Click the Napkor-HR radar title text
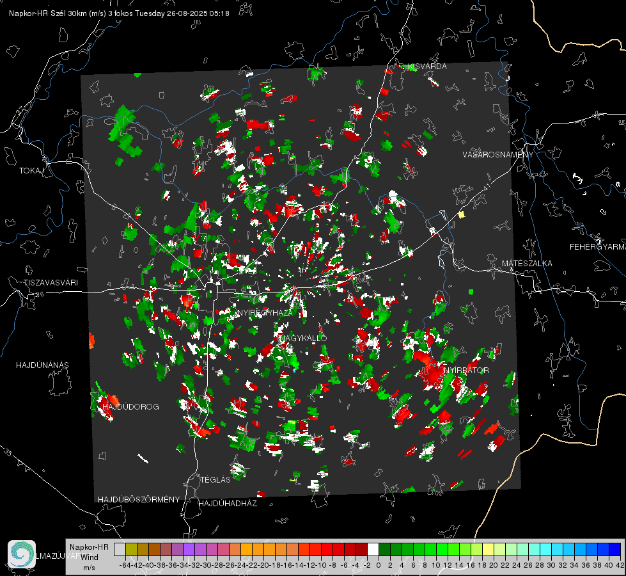The image size is (626, 576). (119, 13)
